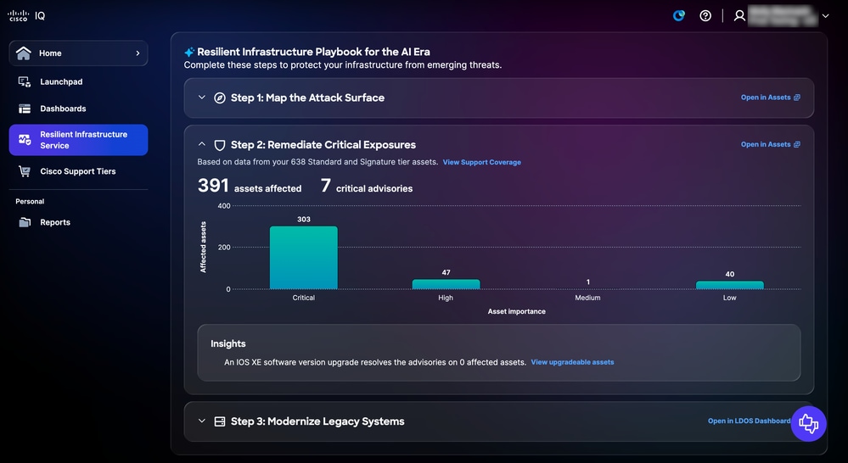Click the 303 value label

(x=303, y=220)
